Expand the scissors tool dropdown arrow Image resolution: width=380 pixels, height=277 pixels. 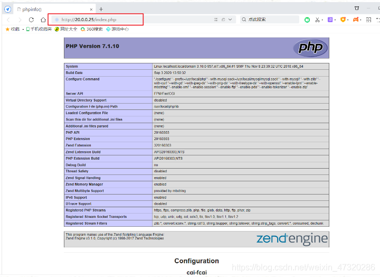(x=322, y=20)
